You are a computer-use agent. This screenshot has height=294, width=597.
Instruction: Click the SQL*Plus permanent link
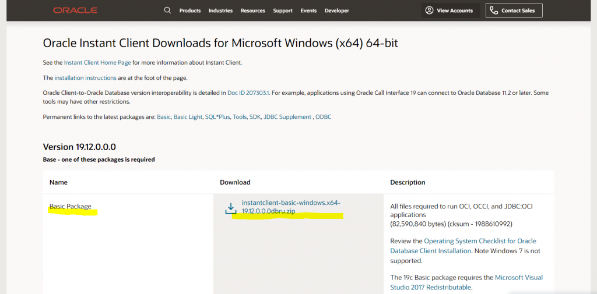tap(217, 117)
